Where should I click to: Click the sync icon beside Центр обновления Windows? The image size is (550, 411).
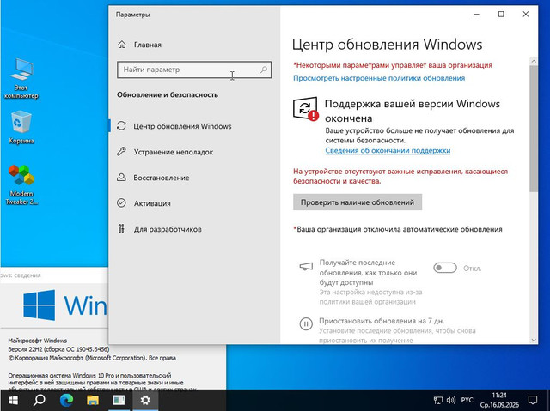coord(121,125)
